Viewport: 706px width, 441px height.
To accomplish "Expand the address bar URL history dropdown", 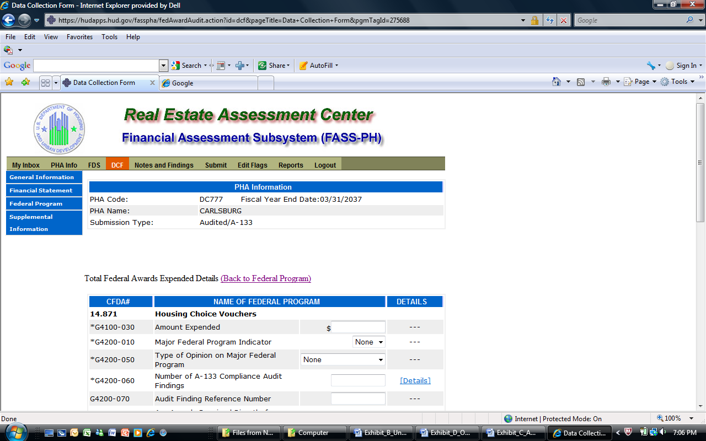I will [x=523, y=20].
